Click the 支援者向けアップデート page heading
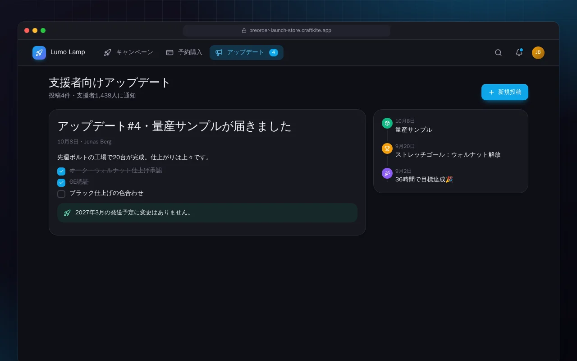The image size is (577, 361). 110,83
